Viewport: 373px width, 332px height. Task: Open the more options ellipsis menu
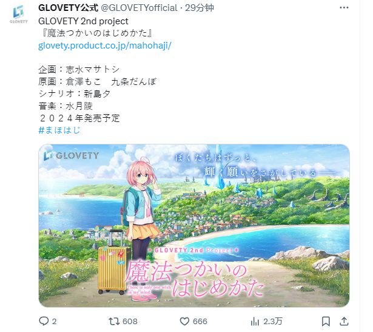point(344,8)
